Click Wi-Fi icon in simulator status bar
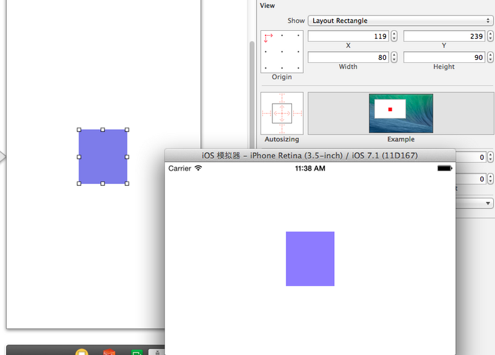The image size is (495, 355). point(198,168)
